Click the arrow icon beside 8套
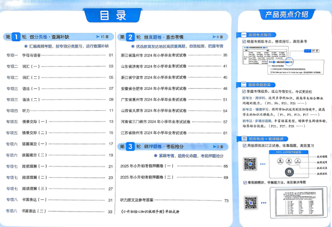The image size is (332, 227). click(x=214, y=37)
